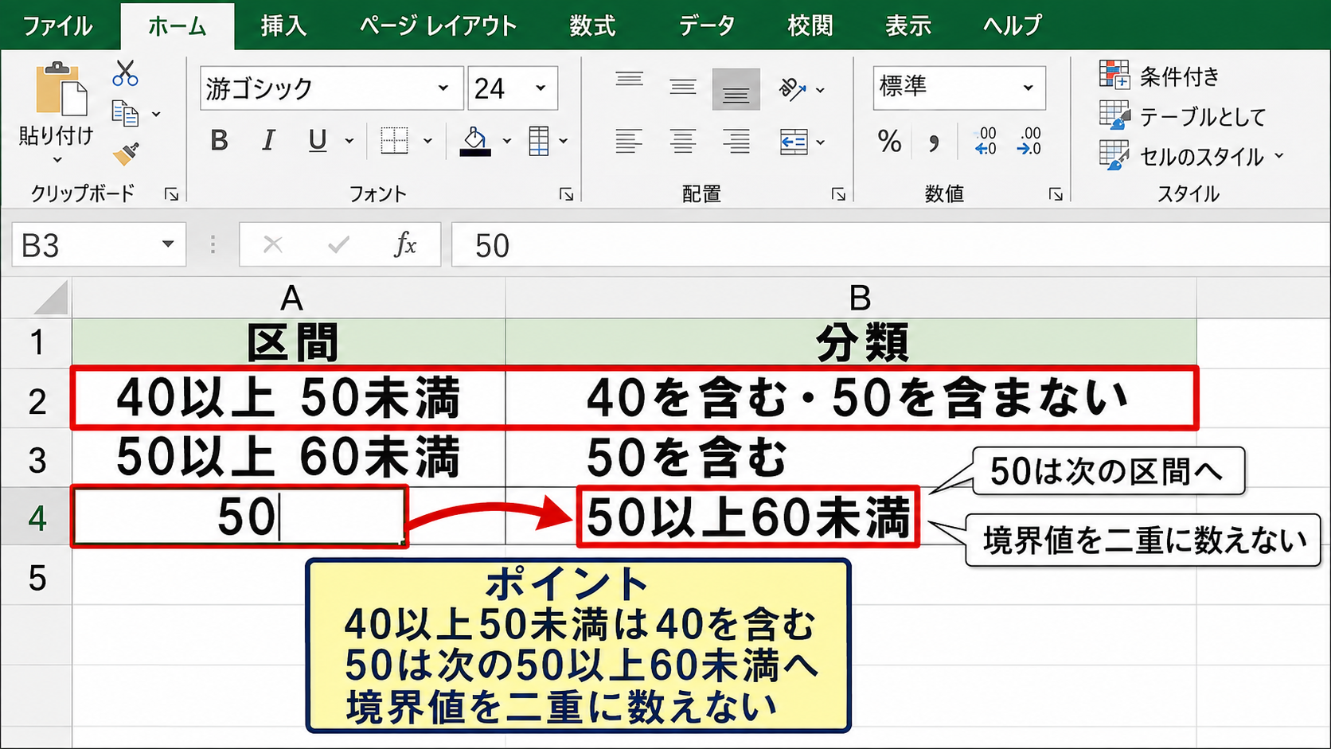This screenshot has width=1331, height=749.
Task: Click the Cut scissors icon
Action: coord(125,73)
